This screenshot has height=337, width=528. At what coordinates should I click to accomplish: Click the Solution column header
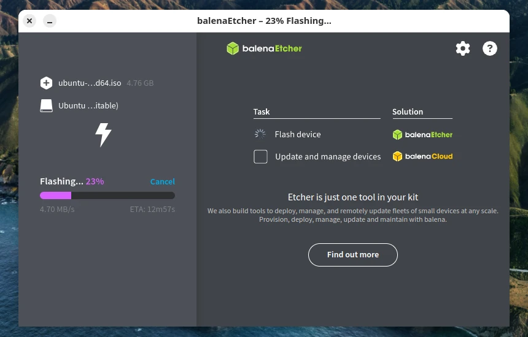click(x=408, y=112)
